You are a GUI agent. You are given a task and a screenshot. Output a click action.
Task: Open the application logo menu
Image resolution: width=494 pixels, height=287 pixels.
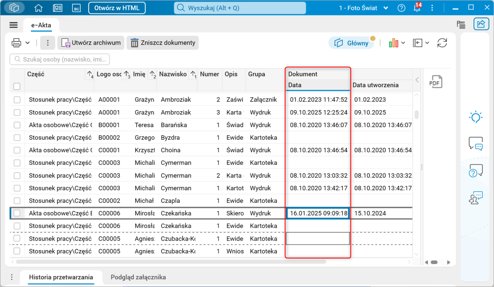14,8
